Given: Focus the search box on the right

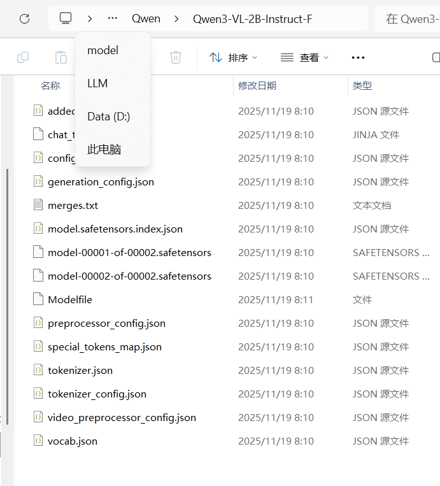Looking at the screenshot, I should coord(408,19).
